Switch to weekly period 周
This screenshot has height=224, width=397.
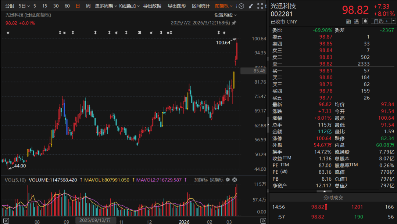(x=88, y=6)
